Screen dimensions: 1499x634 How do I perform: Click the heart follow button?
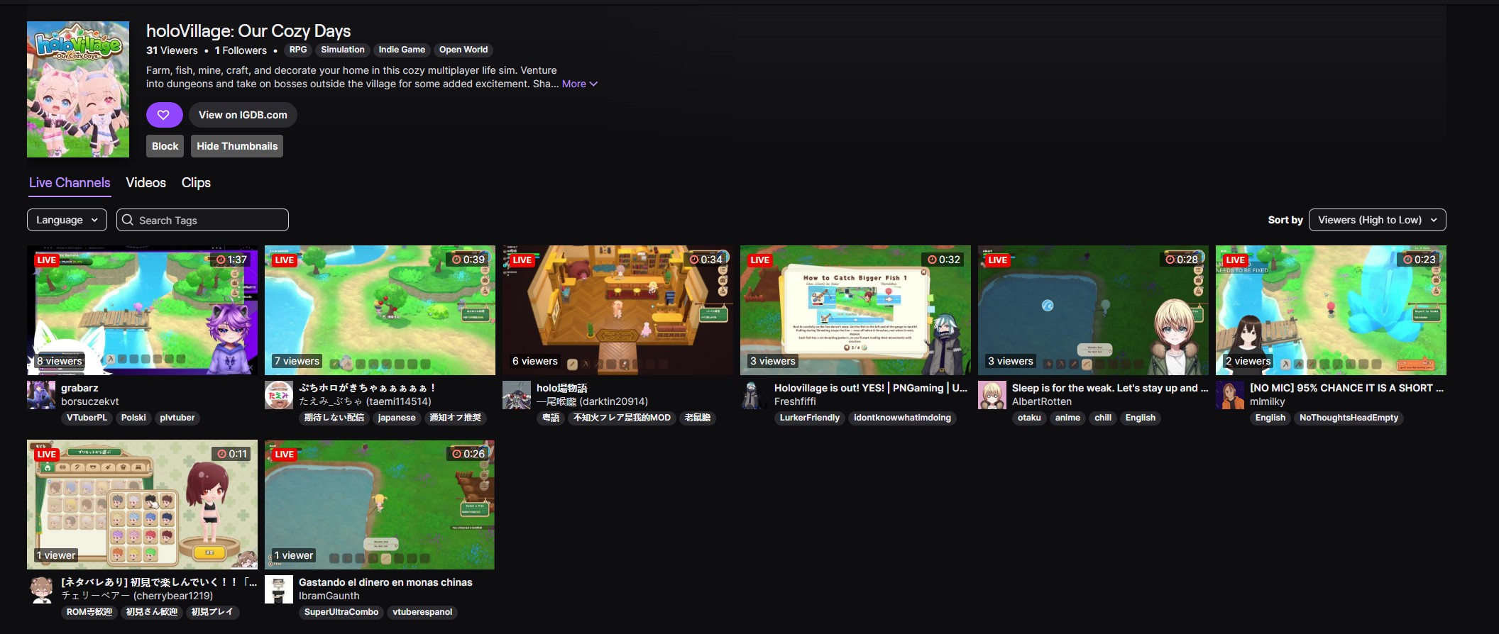tap(164, 115)
